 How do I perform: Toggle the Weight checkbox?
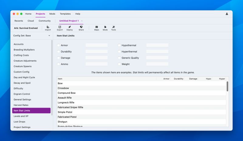pyautogui.click(x=119, y=64)
